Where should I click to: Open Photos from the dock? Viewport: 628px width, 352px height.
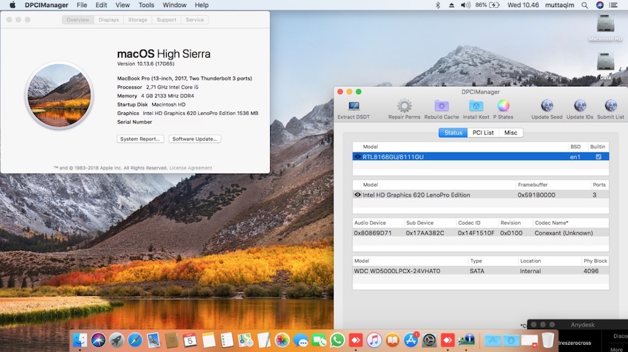tap(282, 340)
